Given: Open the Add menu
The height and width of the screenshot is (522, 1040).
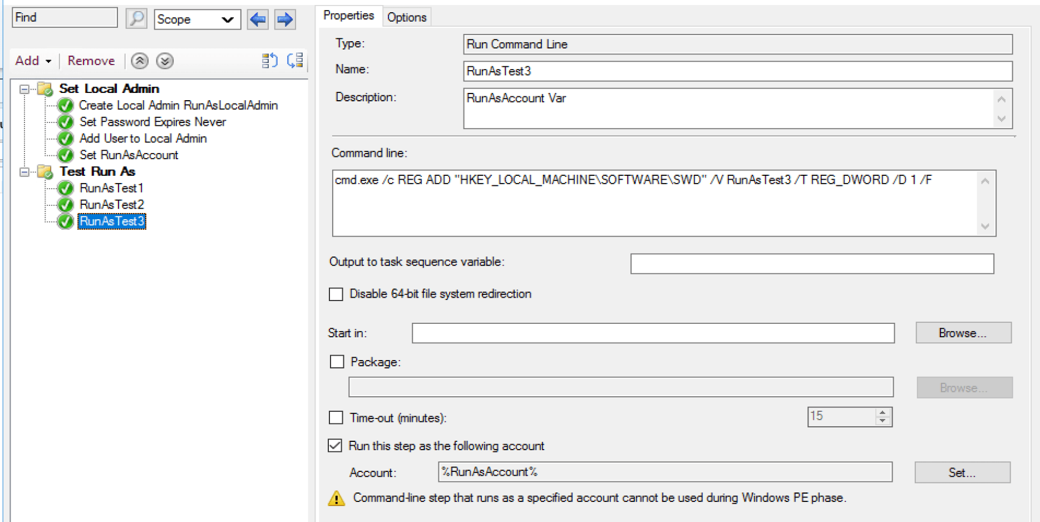Looking at the screenshot, I should coord(33,61).
